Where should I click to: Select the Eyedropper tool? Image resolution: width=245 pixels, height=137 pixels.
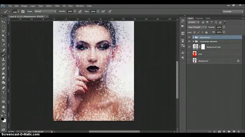coord(3,45)
